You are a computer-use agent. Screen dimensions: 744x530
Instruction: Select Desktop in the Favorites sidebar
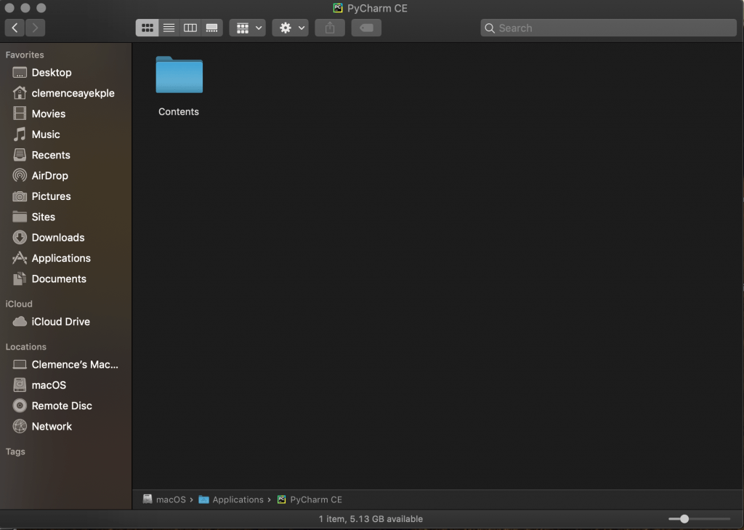(51, 72)
